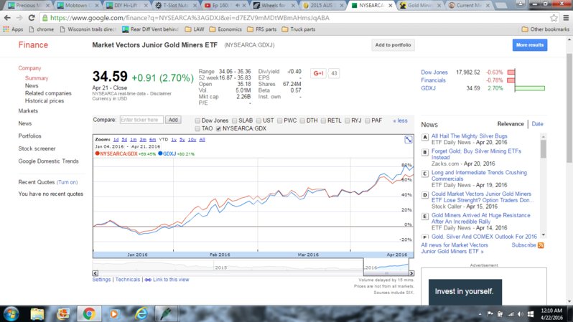Switch to the T-Slot Nuts browser tab
The width and height of the screenshot is (573, 322).
pyautogui.click(x=175, y=6)
